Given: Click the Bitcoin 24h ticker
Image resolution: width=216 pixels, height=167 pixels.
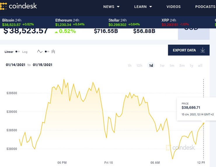Looking at the screenshot, I should (18, 22).
